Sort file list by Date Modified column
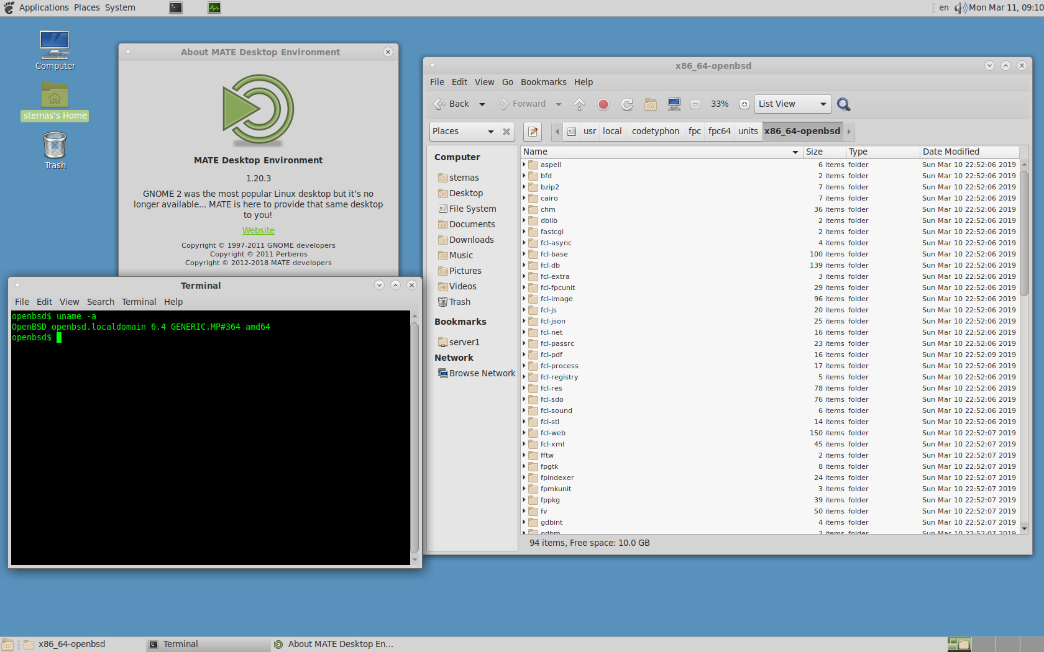Image resolution: width=1044 pixels, height=652 pixels. [969, 152]
